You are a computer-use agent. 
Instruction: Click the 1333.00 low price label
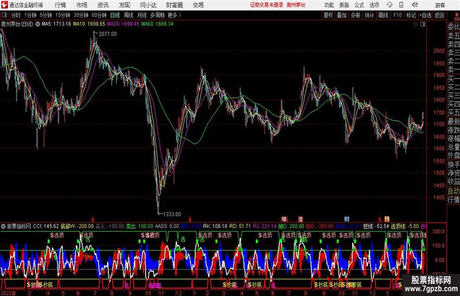coord(172,214)
